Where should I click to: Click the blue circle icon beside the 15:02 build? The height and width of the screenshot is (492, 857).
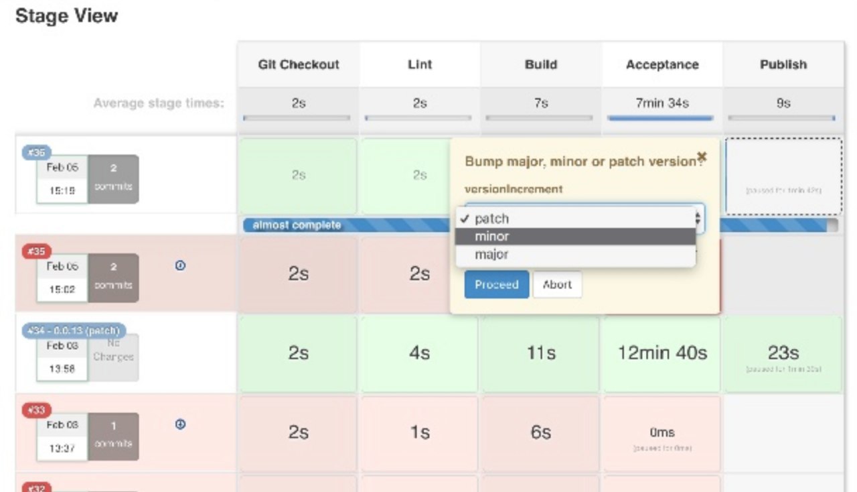180,266
